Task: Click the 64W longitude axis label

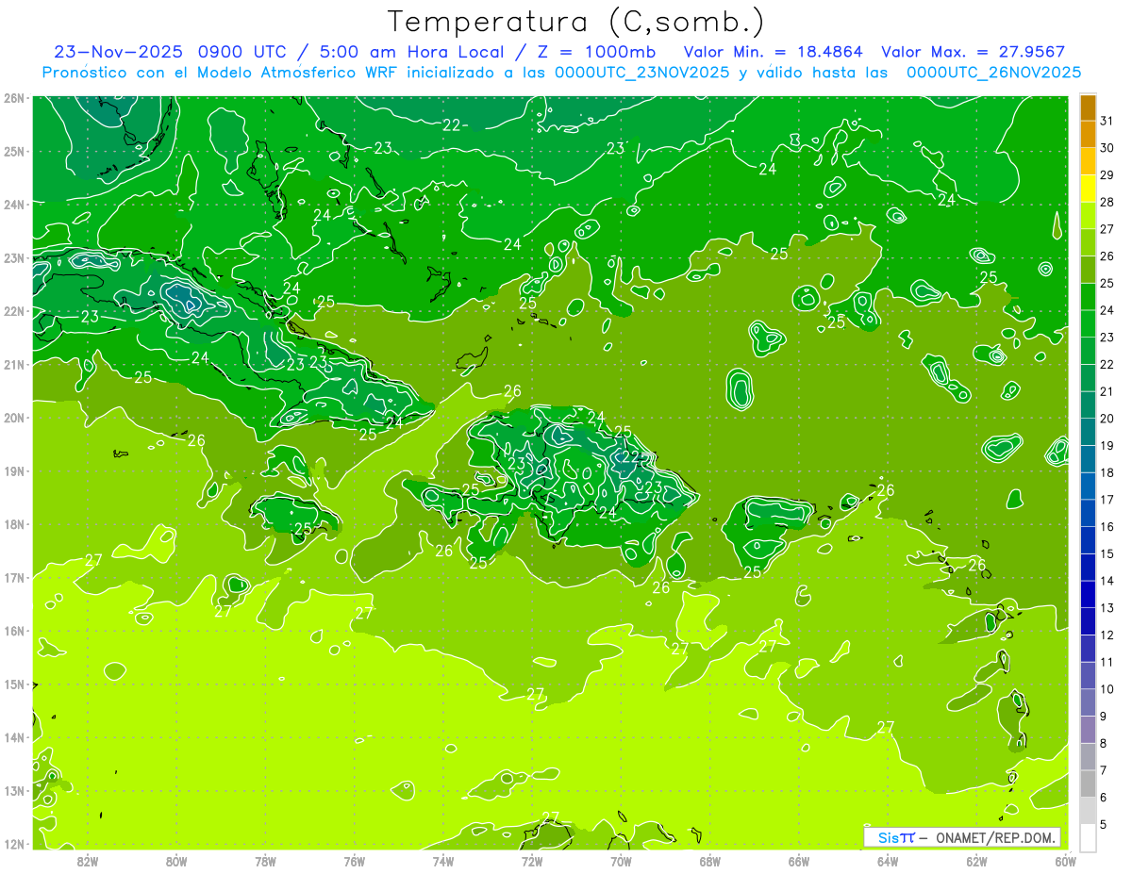Action: (888, 861)
